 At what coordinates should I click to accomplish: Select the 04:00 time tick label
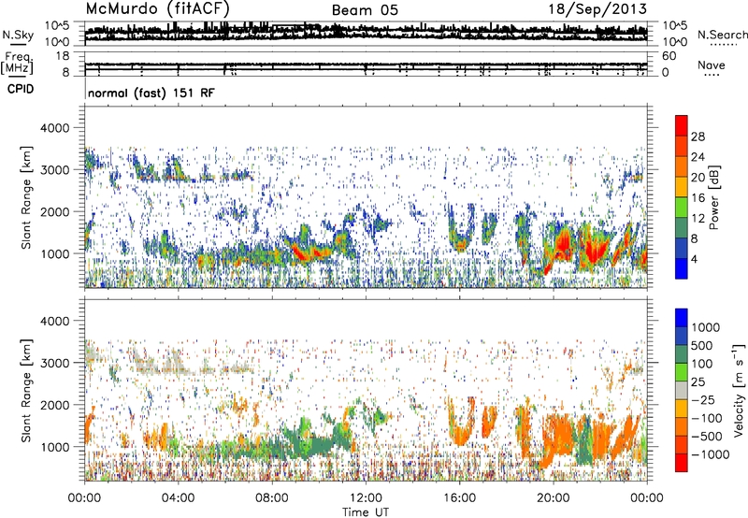tap(178, 498)
